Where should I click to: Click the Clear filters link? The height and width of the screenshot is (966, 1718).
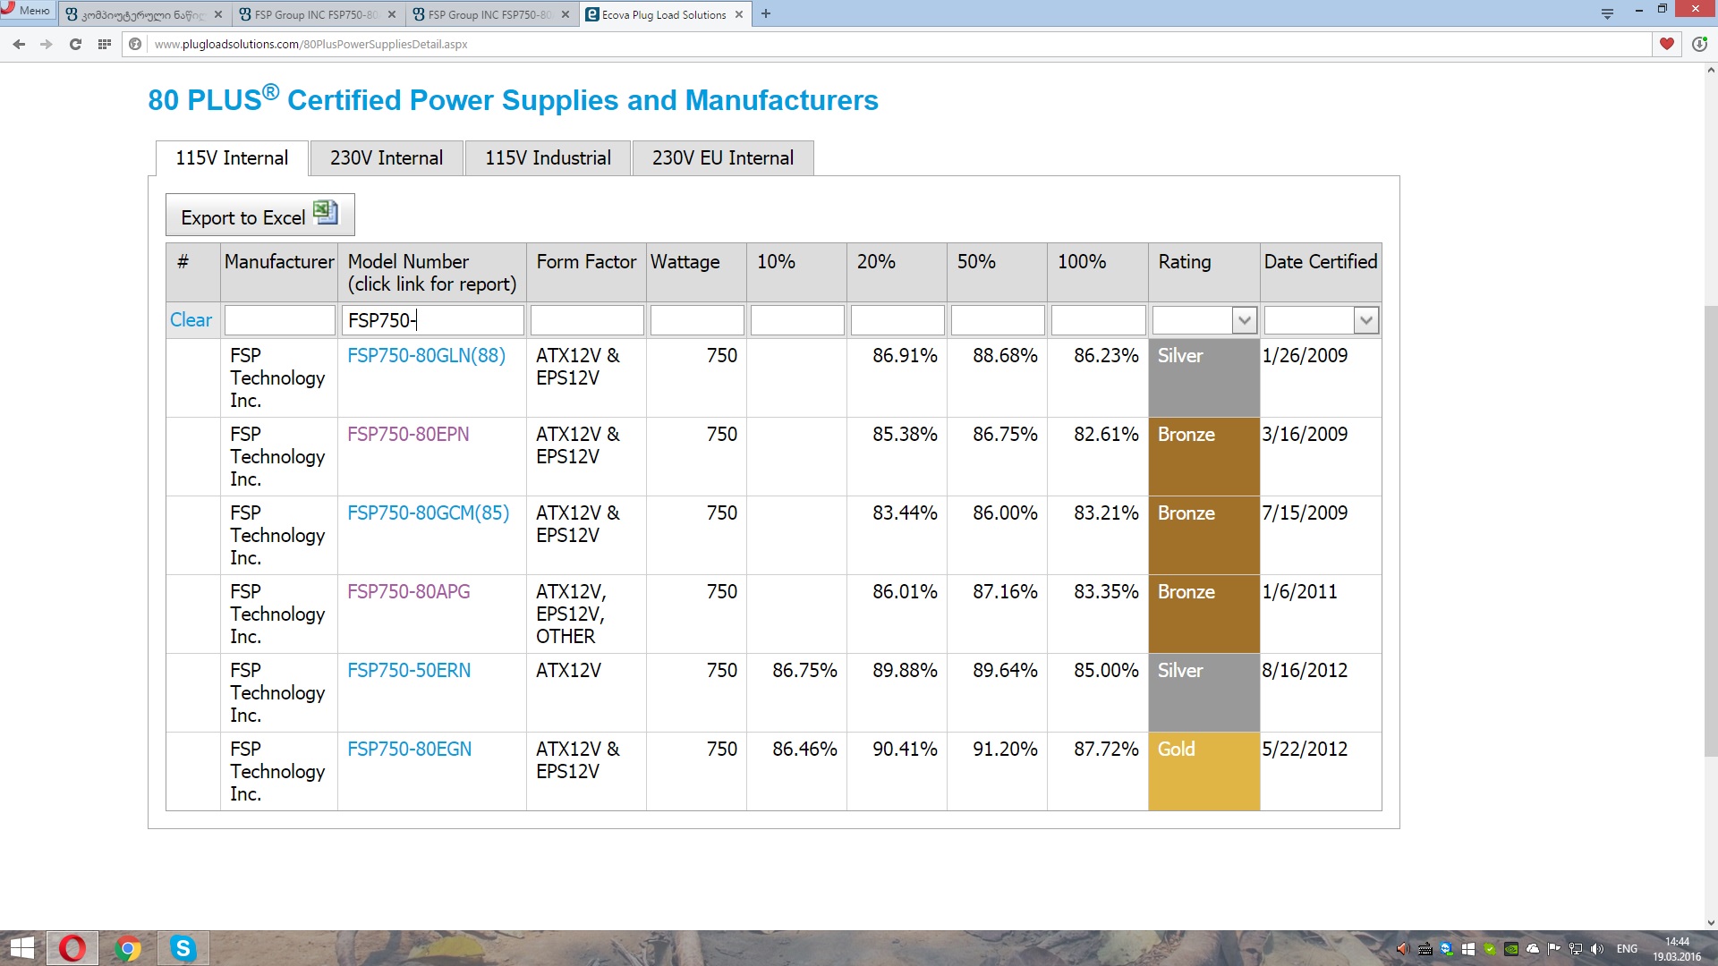tap(191, 319)
